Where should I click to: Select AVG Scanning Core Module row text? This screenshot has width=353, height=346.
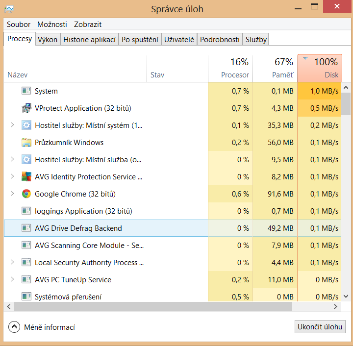pyautogui.click(x=89, y=245)
